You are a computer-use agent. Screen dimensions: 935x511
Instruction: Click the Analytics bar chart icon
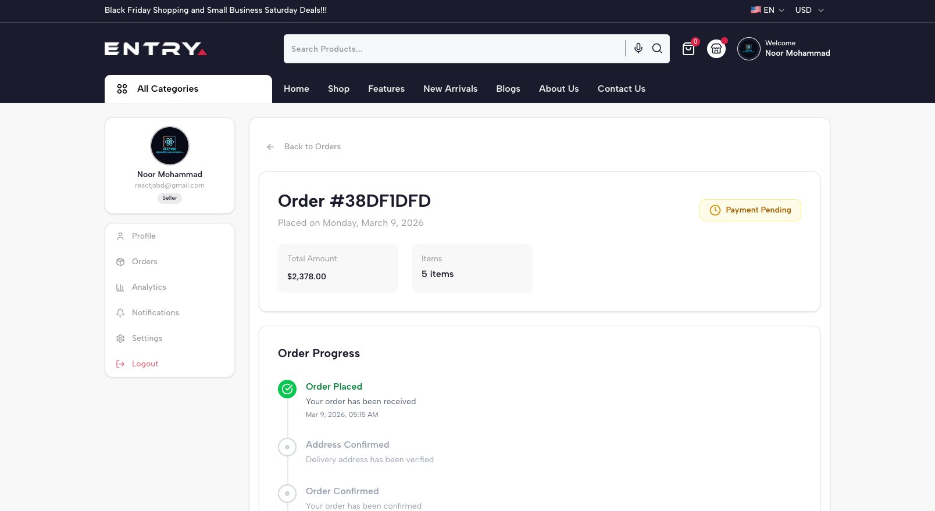coord(120,287)
